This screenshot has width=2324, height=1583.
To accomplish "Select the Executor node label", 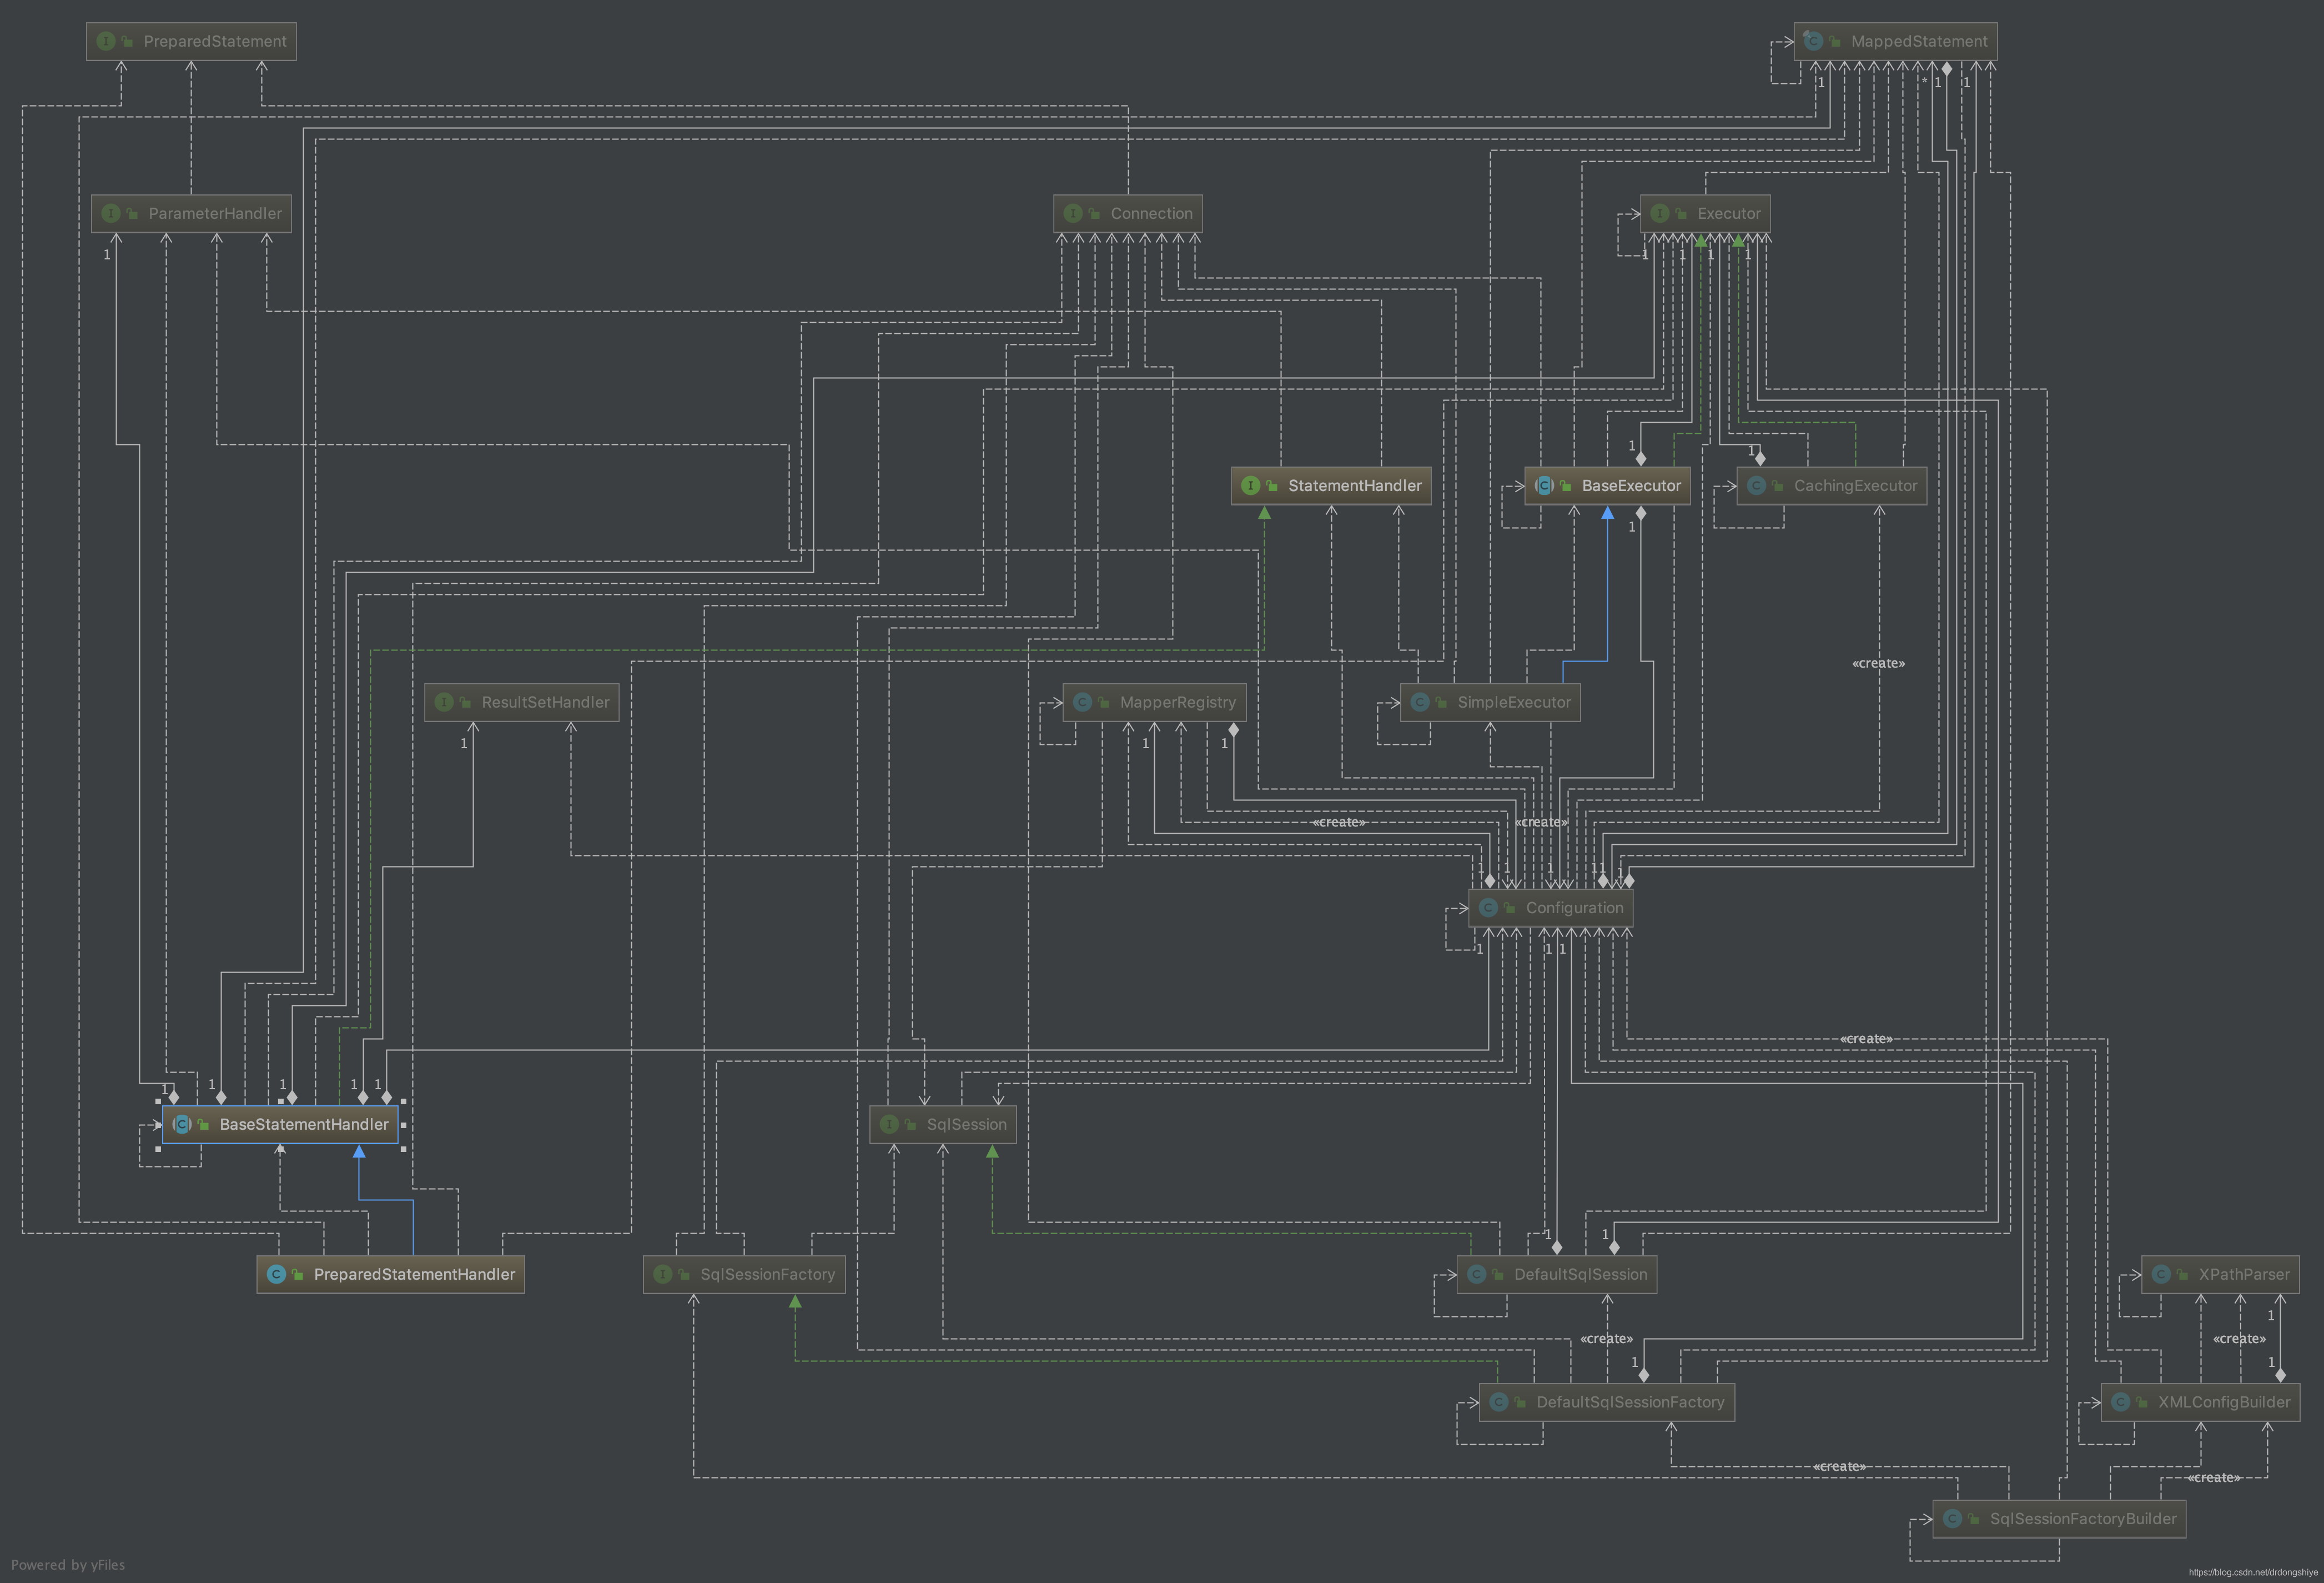I will pos(1729,213).
